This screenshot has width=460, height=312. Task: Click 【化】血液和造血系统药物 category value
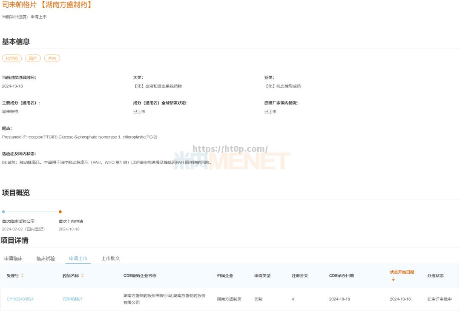(158, 86)
